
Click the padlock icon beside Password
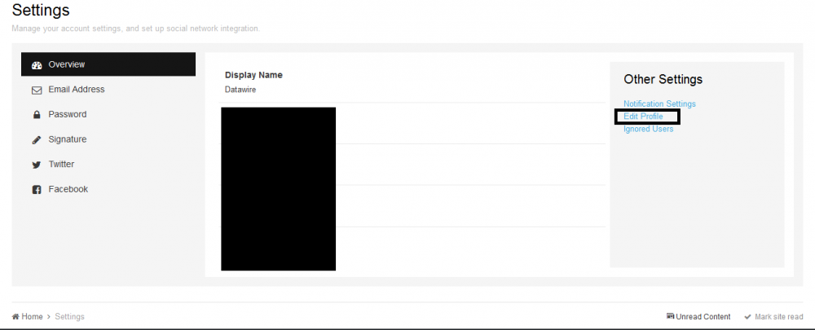coord(37,115)
